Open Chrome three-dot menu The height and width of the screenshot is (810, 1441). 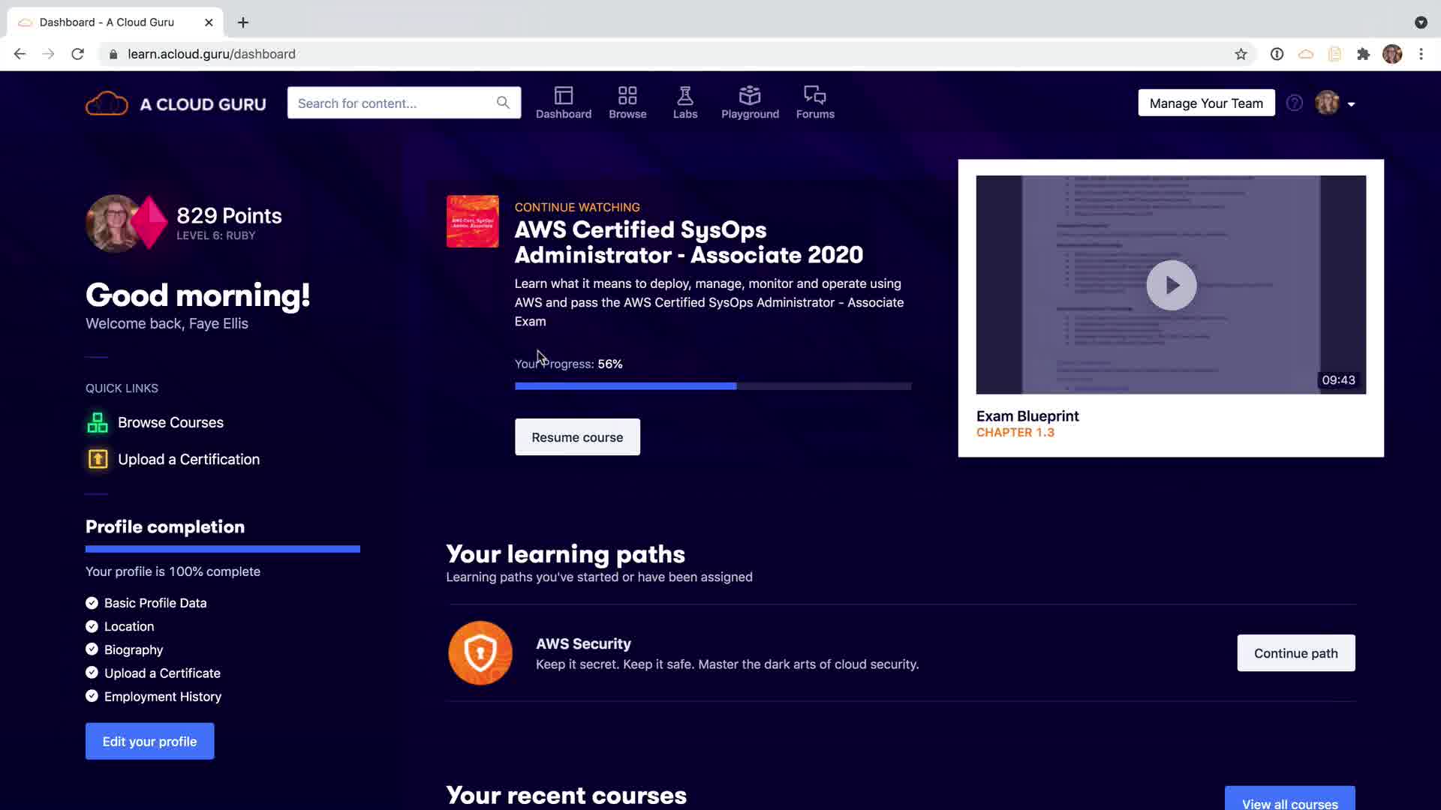tap(1421, 54)
